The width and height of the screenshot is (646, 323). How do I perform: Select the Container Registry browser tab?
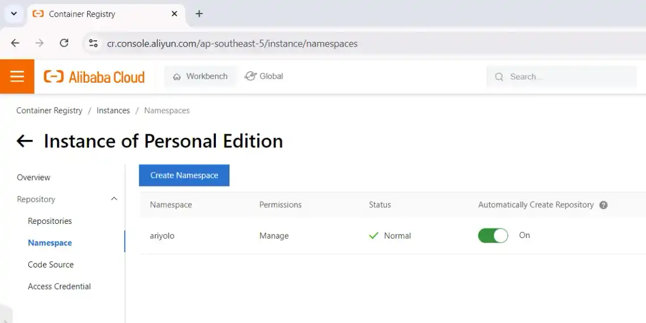pos(107,14)
